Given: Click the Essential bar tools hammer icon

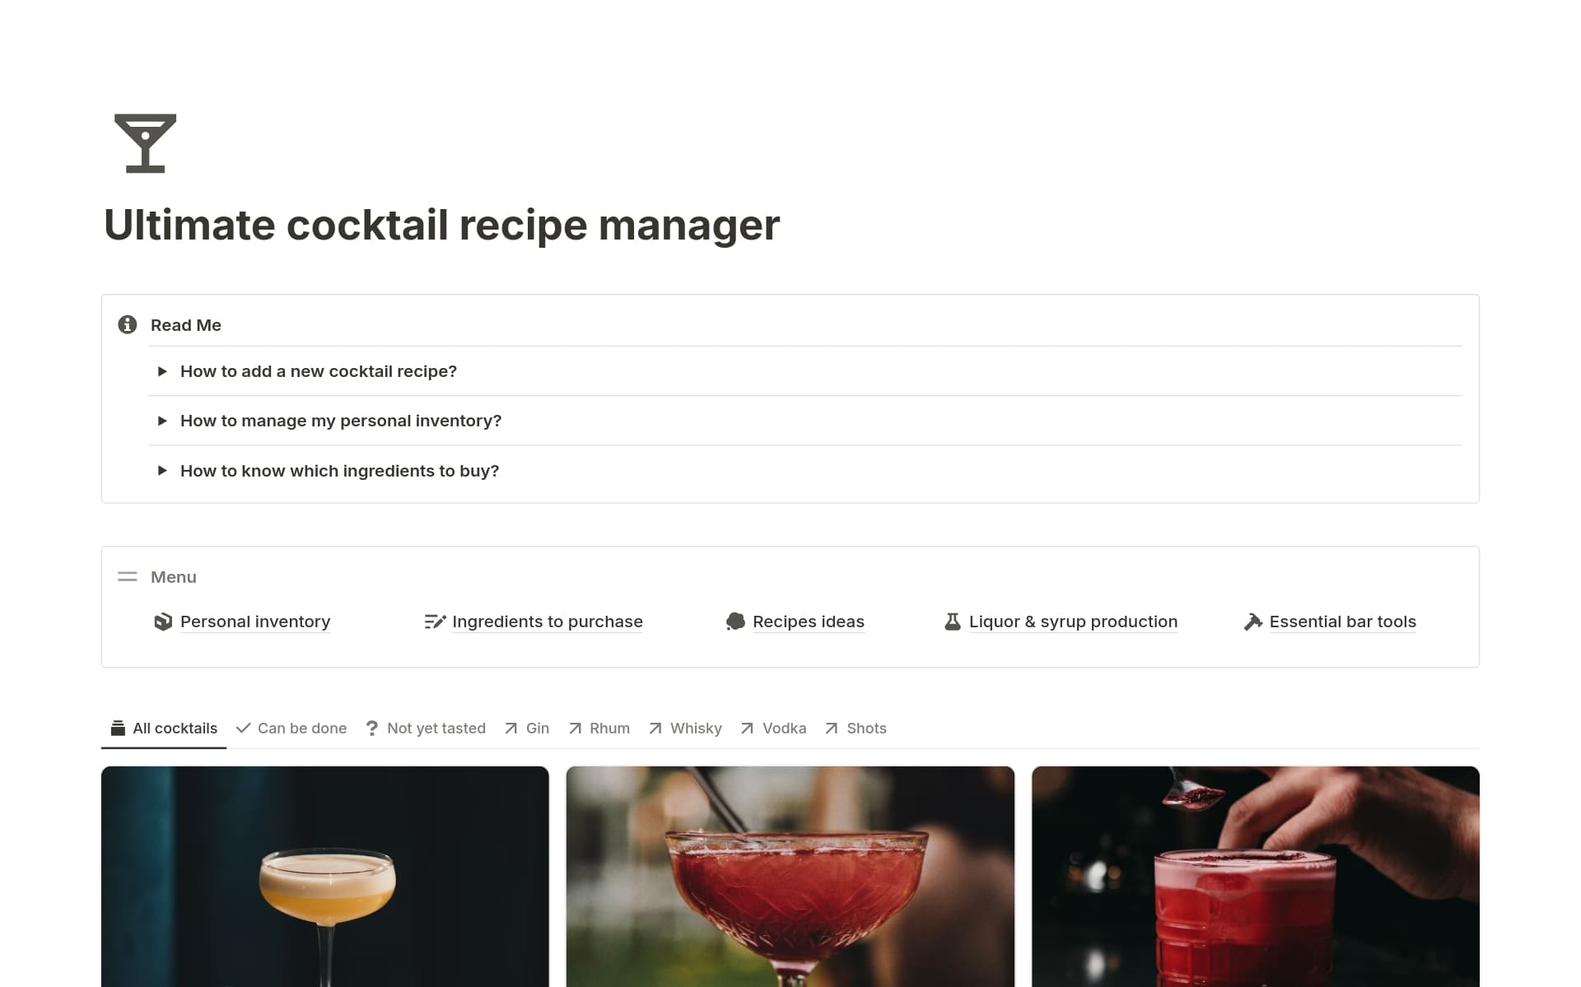Looking at the screenshot, I should [x=1252, y=622].
